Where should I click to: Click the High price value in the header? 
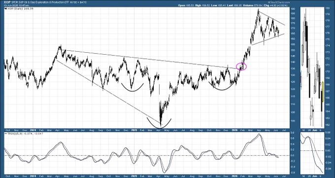(206, 5)
